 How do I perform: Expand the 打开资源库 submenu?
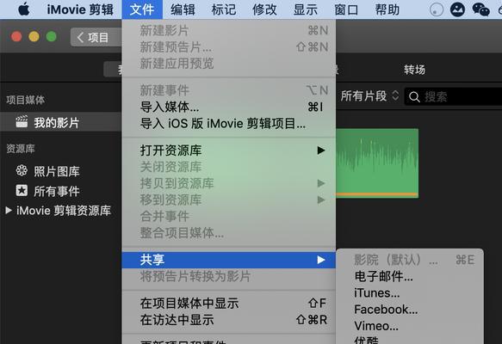[x=228, y=150]
